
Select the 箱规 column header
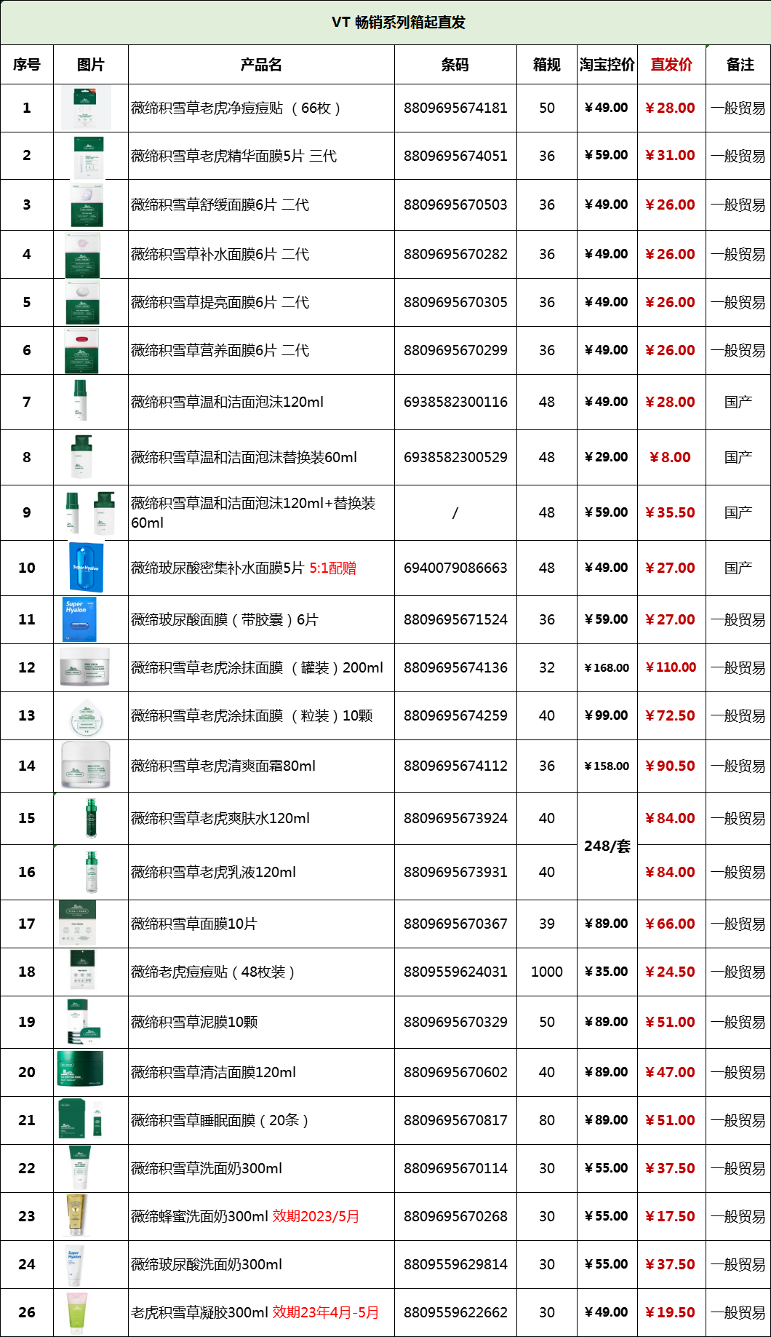pos(547,65)
